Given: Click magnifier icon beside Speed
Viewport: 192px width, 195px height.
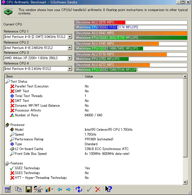Looking at the screenshot, I should (12, 134).
